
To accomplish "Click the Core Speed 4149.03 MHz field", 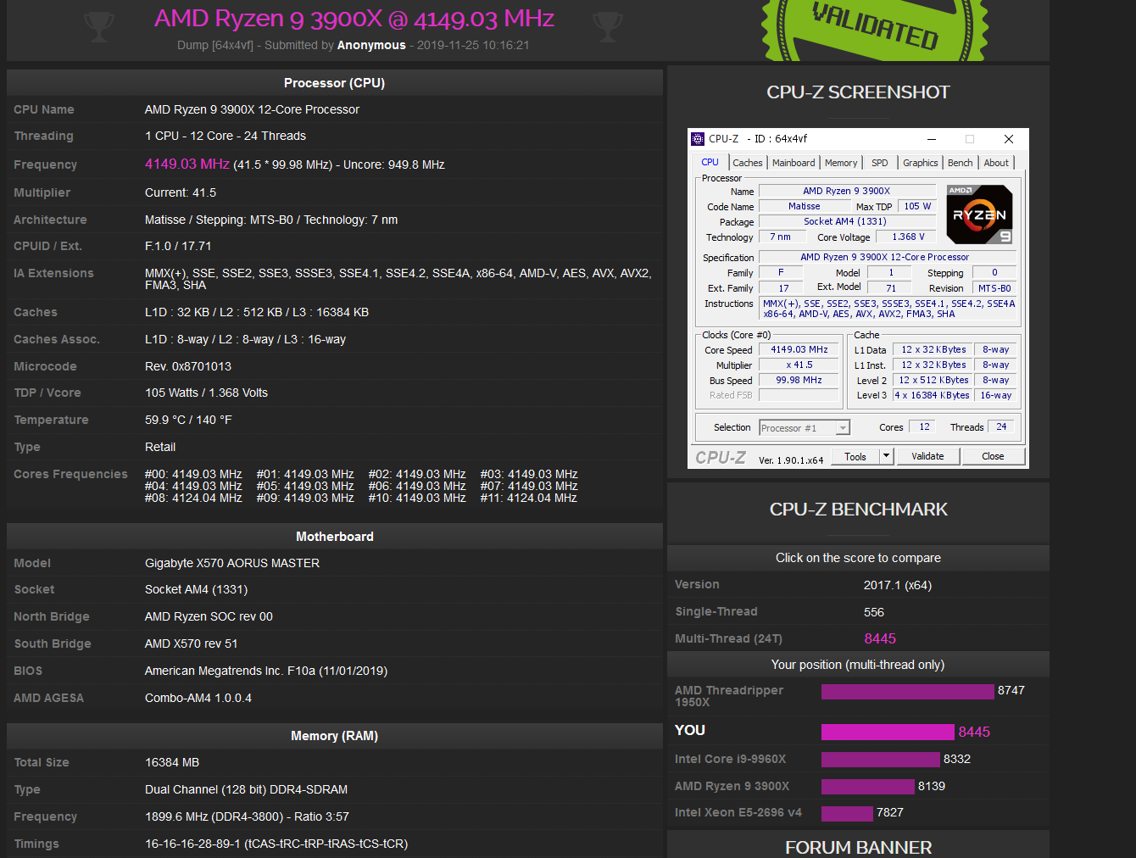I will click(x=799, y=349).
